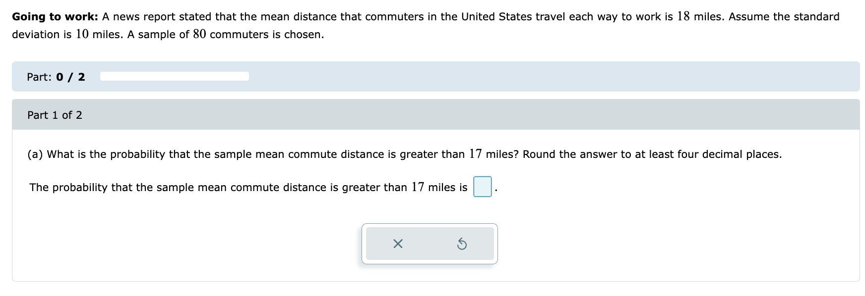Click the gray toolbar containing X and undo
The width and height of the screenshot is (865, 296).
(430, 244)
